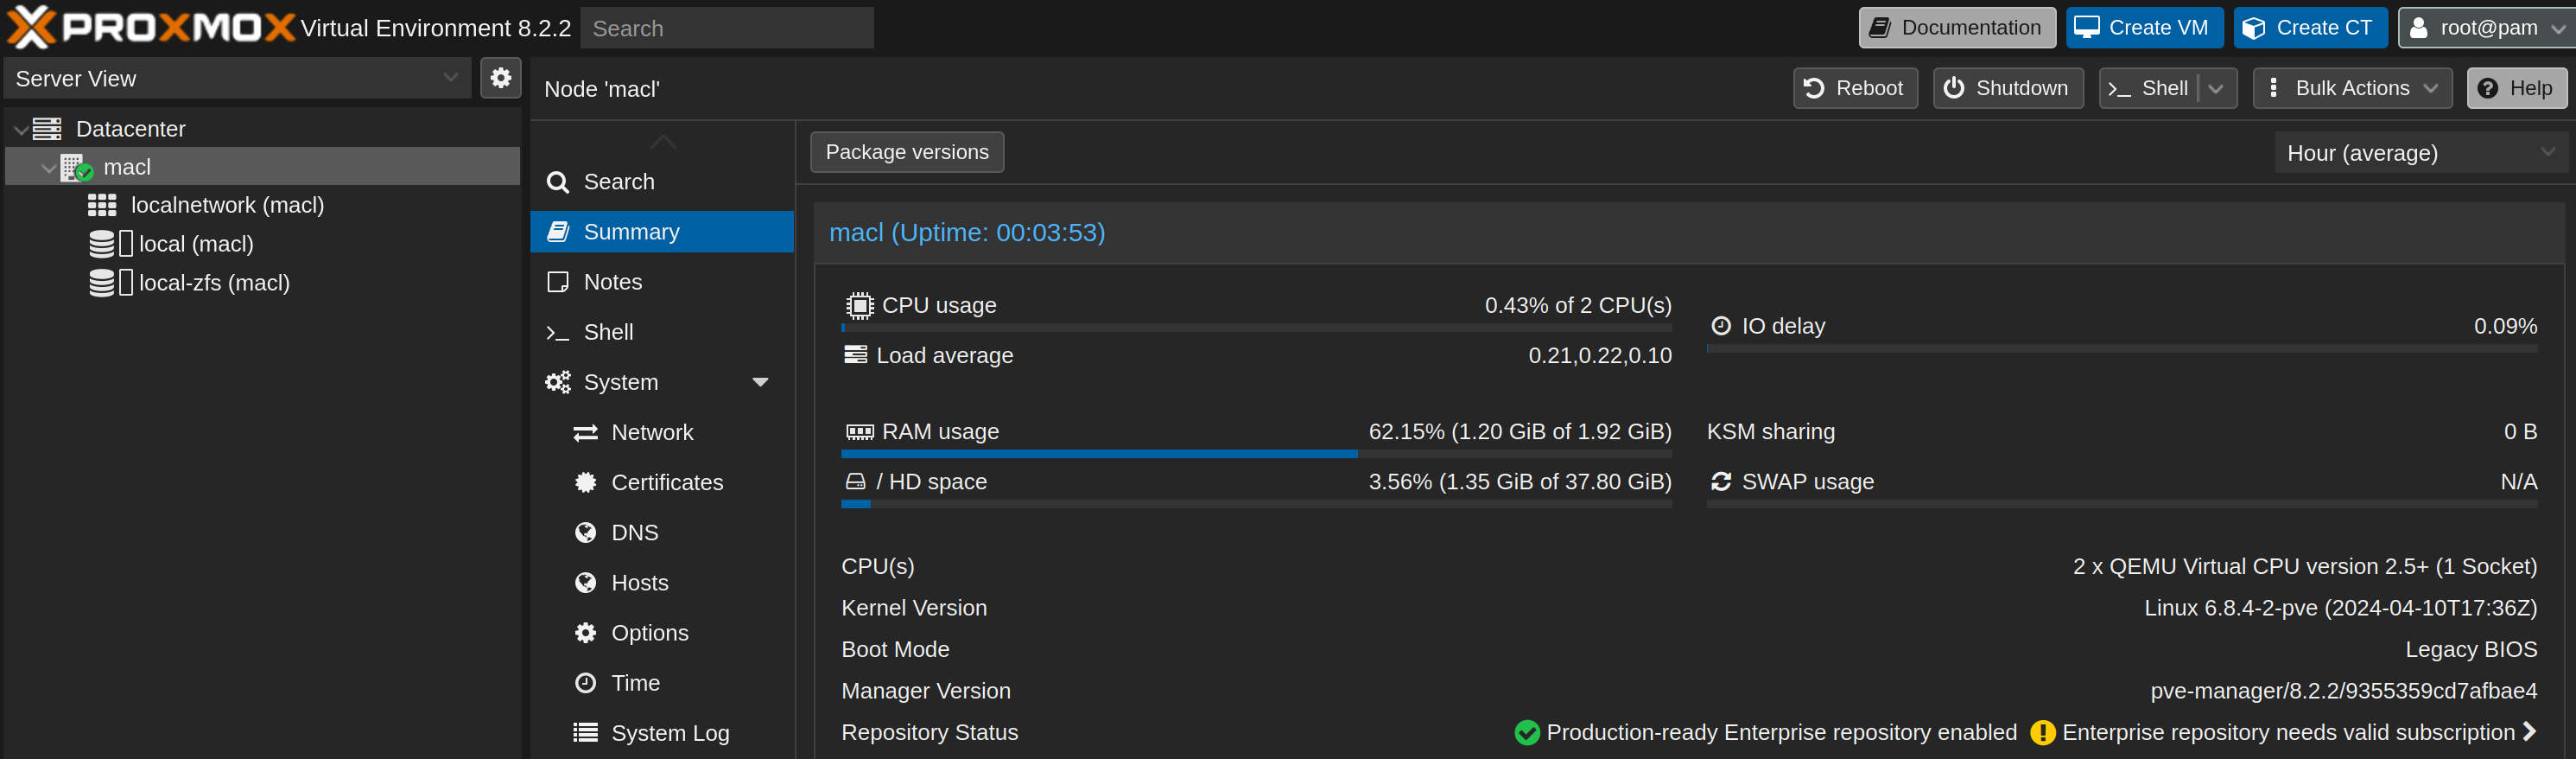Viewport: 2576px width, 759px height.
Task: Click the 'Legacy BIOS' boot mode value
Action: (x=2471, y=649)
